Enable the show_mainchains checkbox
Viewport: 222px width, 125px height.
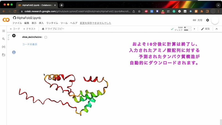[x=46, y=37]
